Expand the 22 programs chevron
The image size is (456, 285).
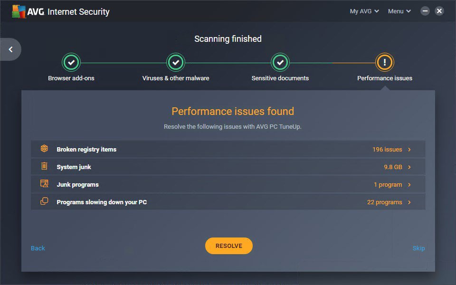click(409, 202)
